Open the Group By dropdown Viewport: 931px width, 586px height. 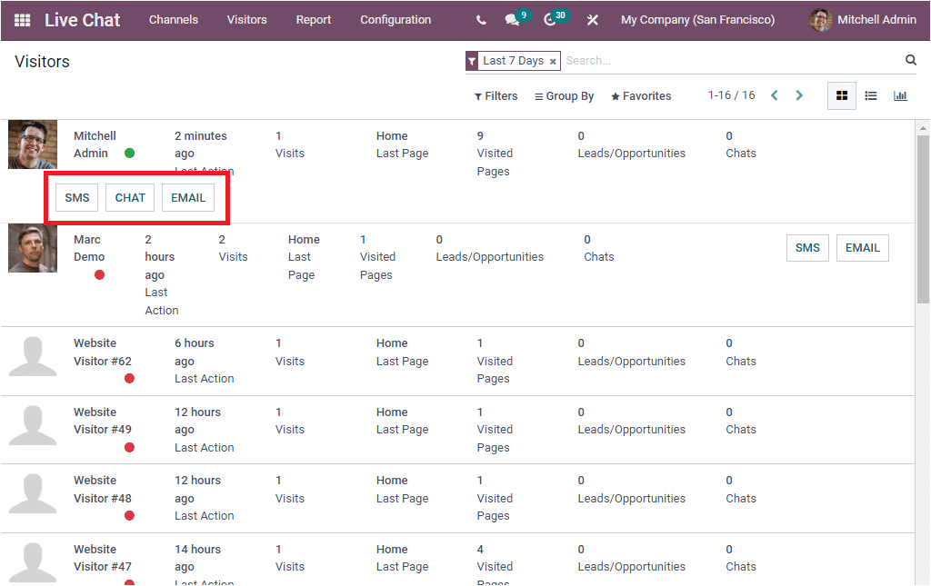(x=564, y=95)
